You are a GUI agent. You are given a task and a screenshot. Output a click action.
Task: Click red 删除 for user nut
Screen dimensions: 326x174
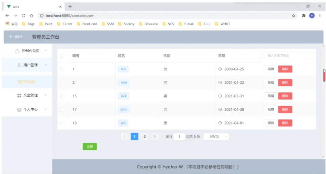(285, 69)
